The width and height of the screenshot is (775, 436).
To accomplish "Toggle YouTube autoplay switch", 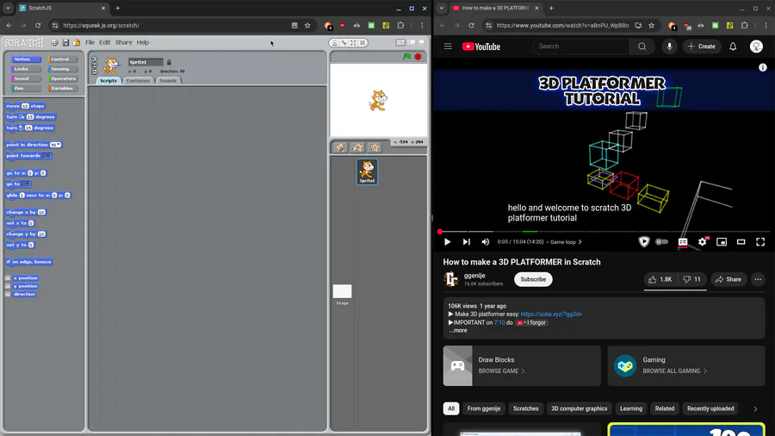I will tap(662, 242).
